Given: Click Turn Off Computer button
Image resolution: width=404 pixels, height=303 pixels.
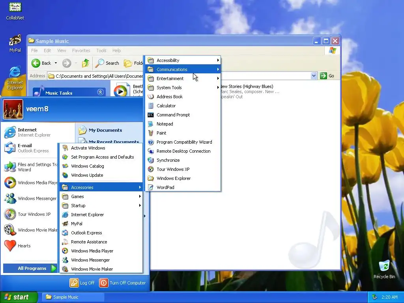Looking at the screenshot, I should (x=122, y=283).
